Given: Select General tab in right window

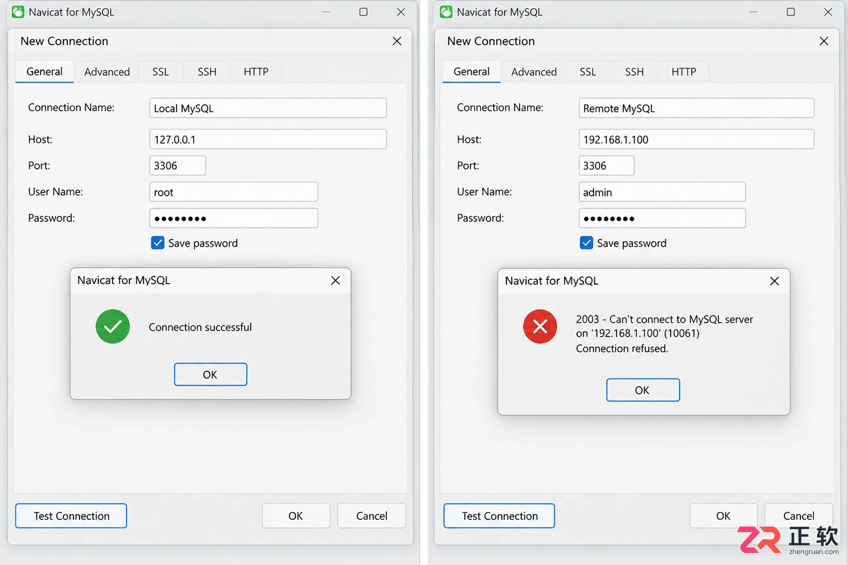Looking at the screenshot, I should pos(471,72).
